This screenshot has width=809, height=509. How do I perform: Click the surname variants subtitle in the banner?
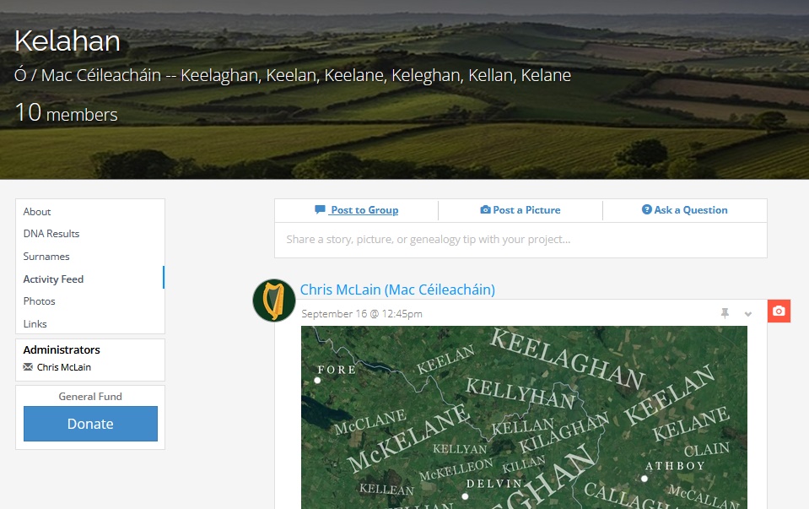tap(293, 75)
